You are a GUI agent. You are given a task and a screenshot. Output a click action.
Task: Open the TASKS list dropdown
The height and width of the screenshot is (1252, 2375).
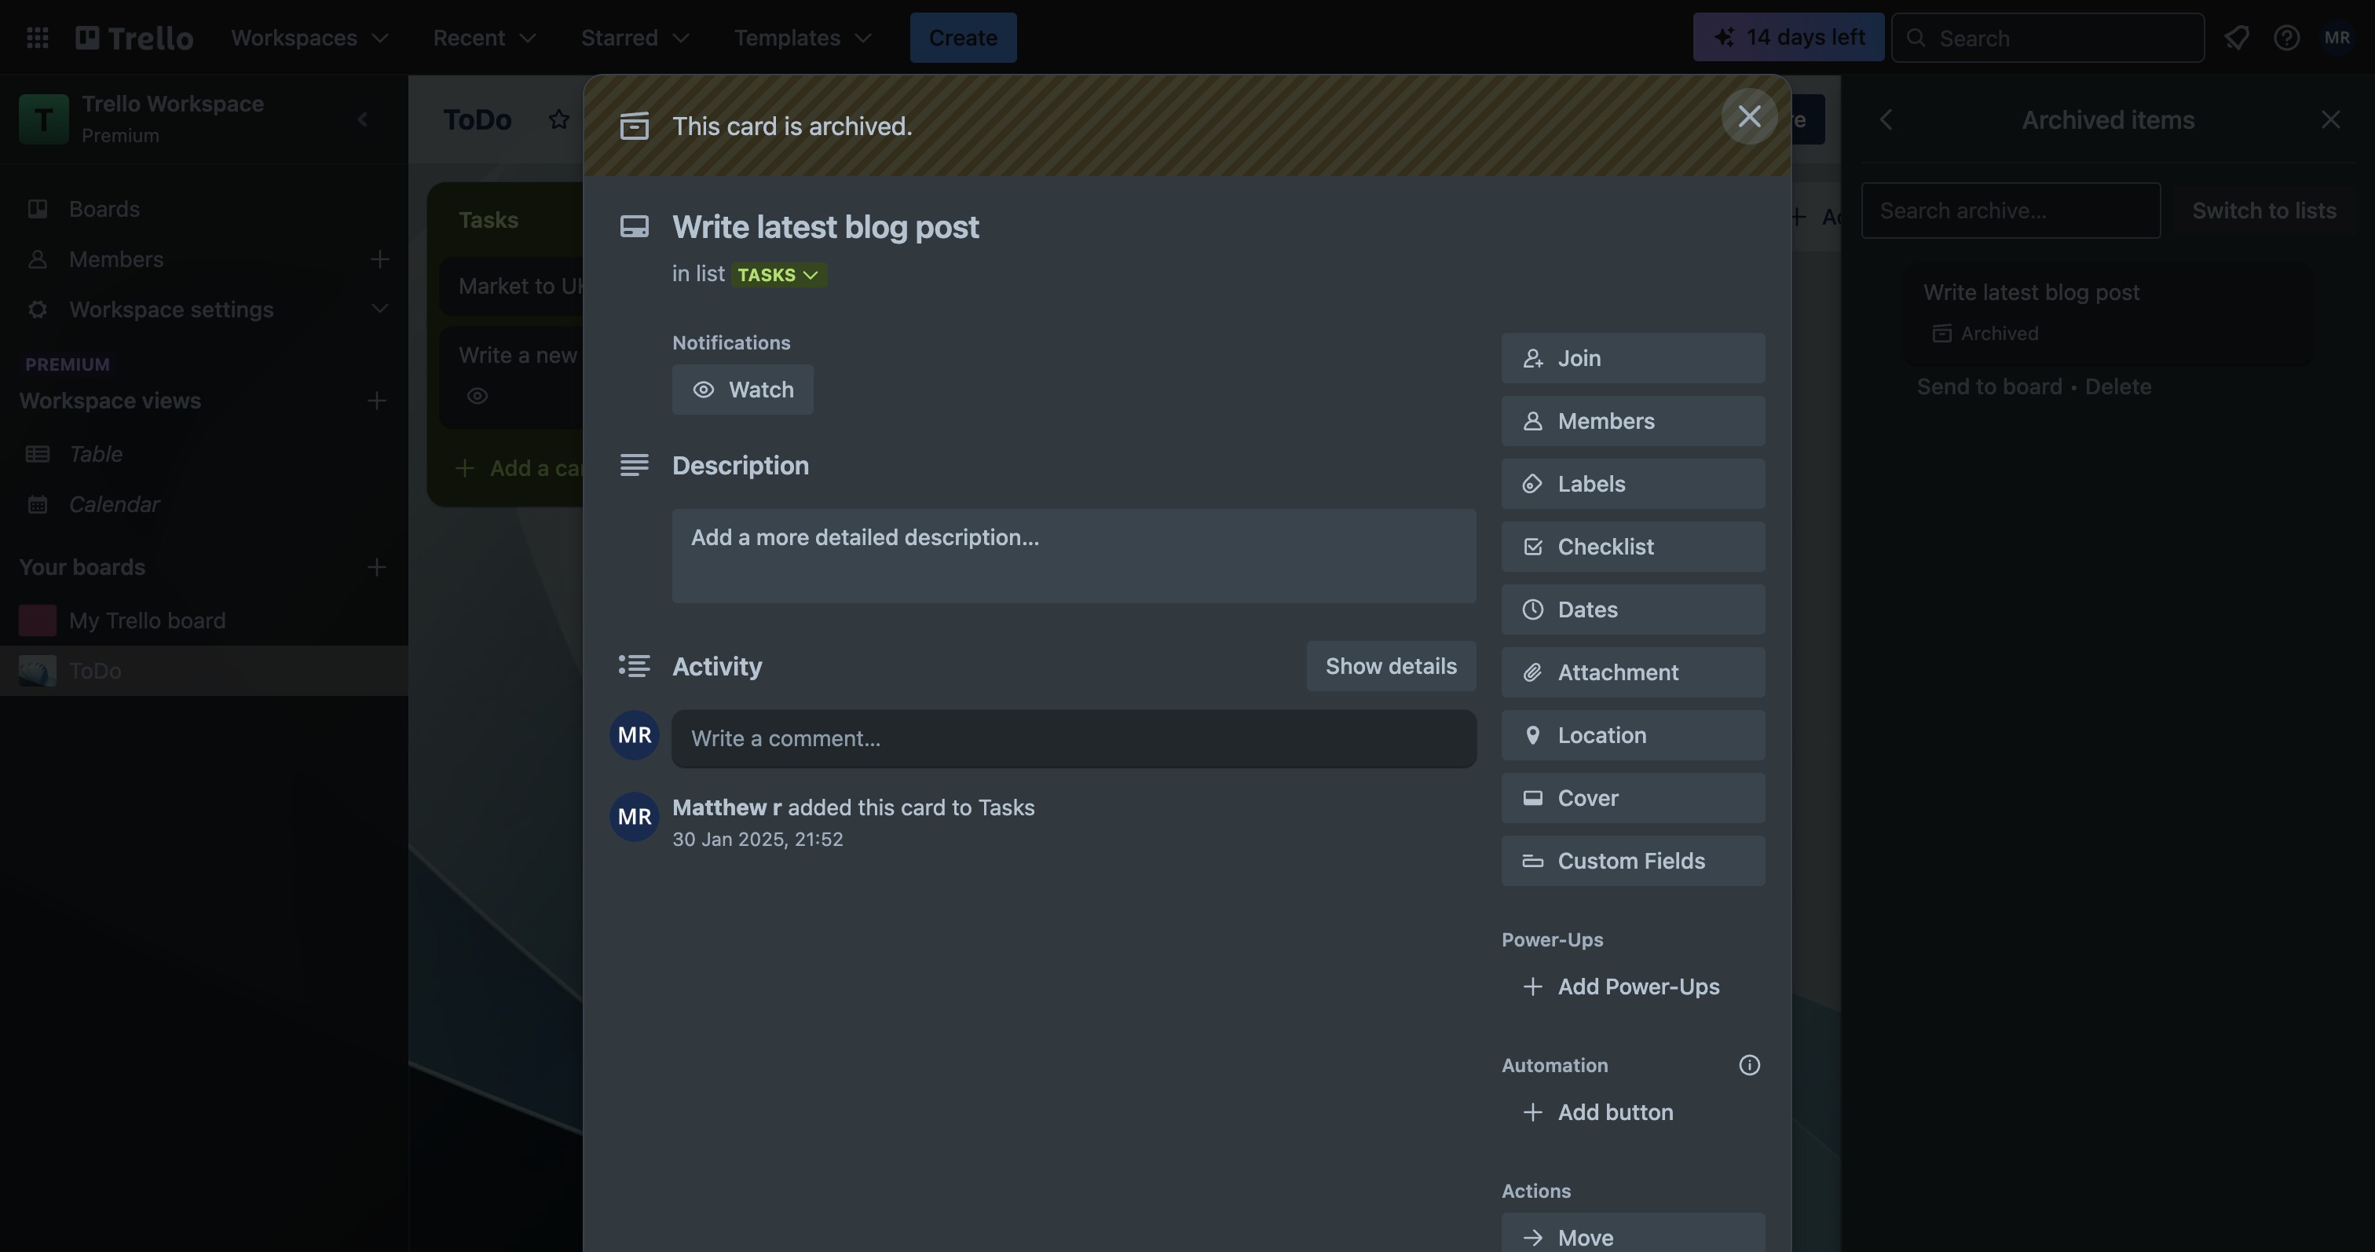click(778, 275)
